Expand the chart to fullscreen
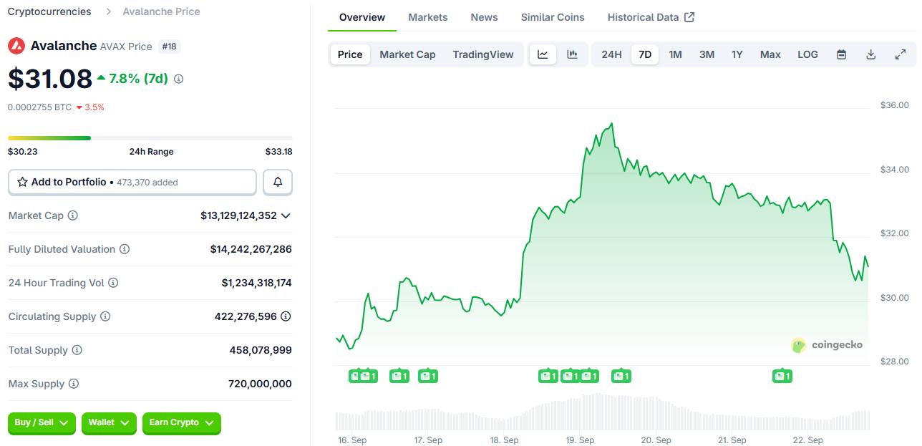Image resolution: width=922 pixels, height=446 pixels. coord(901,54)
